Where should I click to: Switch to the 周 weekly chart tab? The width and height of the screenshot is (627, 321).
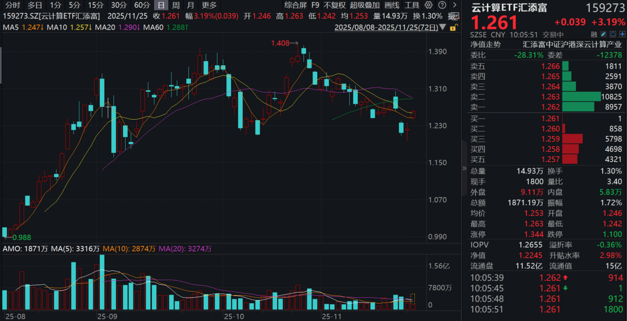pyautogui.click(x=175, y=5)
